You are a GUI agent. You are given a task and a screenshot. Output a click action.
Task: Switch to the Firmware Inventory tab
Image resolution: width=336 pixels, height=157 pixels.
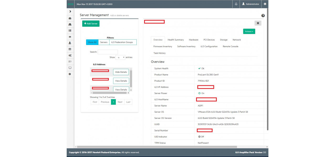(x=163, y=46)
